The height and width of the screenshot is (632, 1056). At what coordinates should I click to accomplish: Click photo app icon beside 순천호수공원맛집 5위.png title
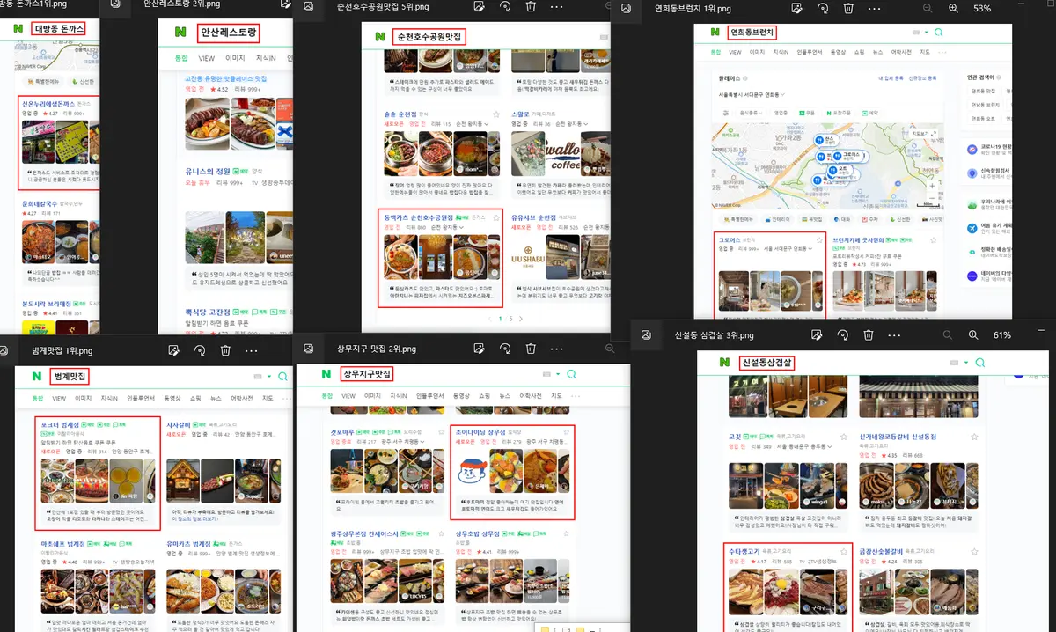click(x=308, y=6)
